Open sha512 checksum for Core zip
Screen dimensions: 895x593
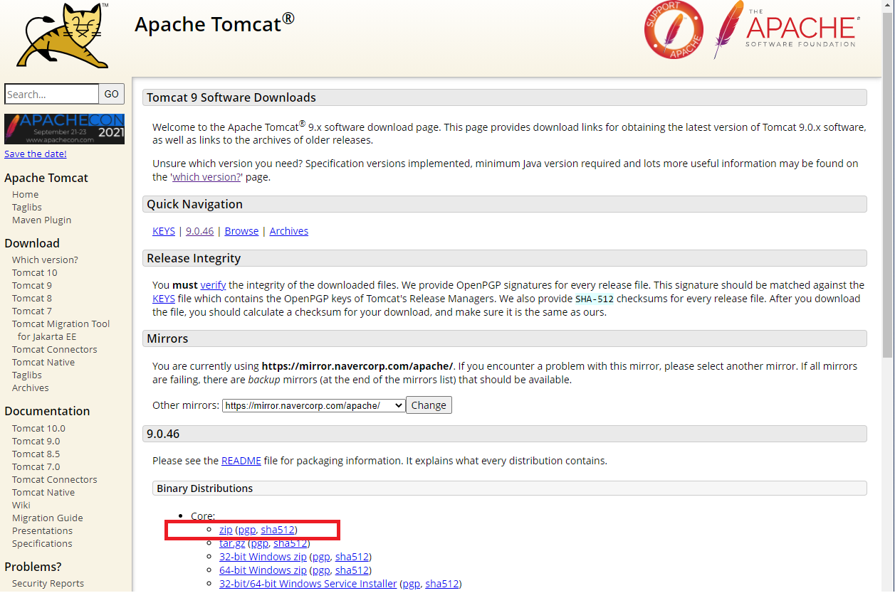coord(278,530)
